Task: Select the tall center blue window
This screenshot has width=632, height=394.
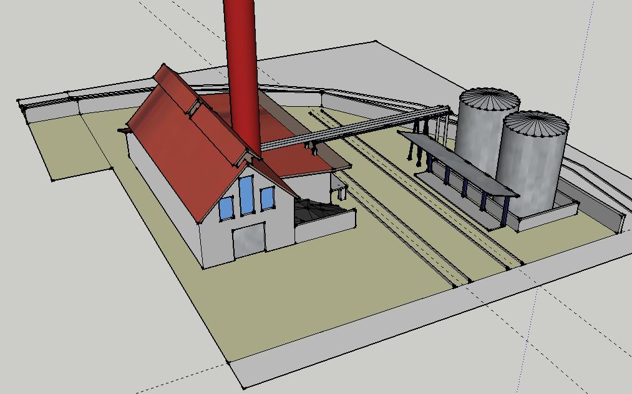Action: [x=246, y=195]
